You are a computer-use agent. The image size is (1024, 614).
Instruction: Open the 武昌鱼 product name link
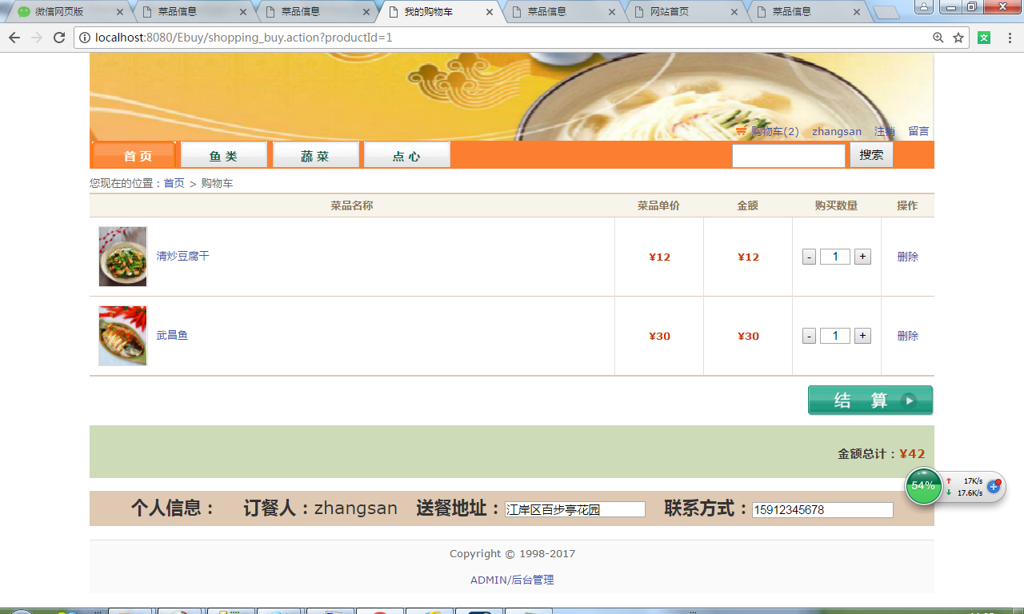[172, 335]
